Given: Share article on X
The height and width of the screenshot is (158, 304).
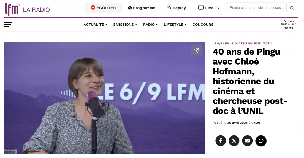Looking at the screenshot, I should click(234, 141).
